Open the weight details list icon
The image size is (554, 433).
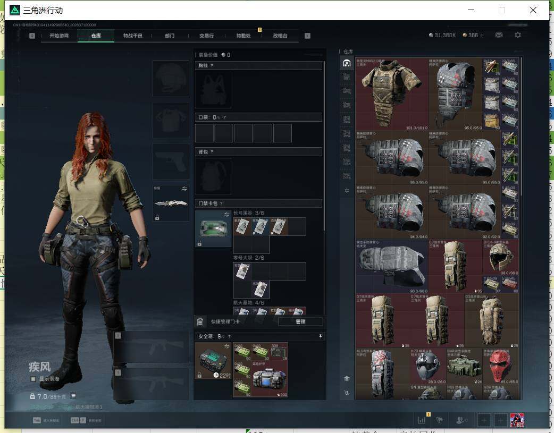tap(73, 396)
